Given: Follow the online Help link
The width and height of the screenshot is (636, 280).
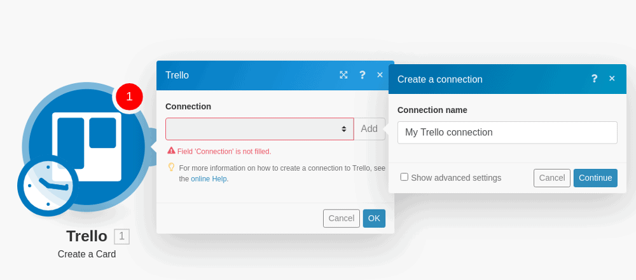Looking at the screenshot, I should click(209, 178).
